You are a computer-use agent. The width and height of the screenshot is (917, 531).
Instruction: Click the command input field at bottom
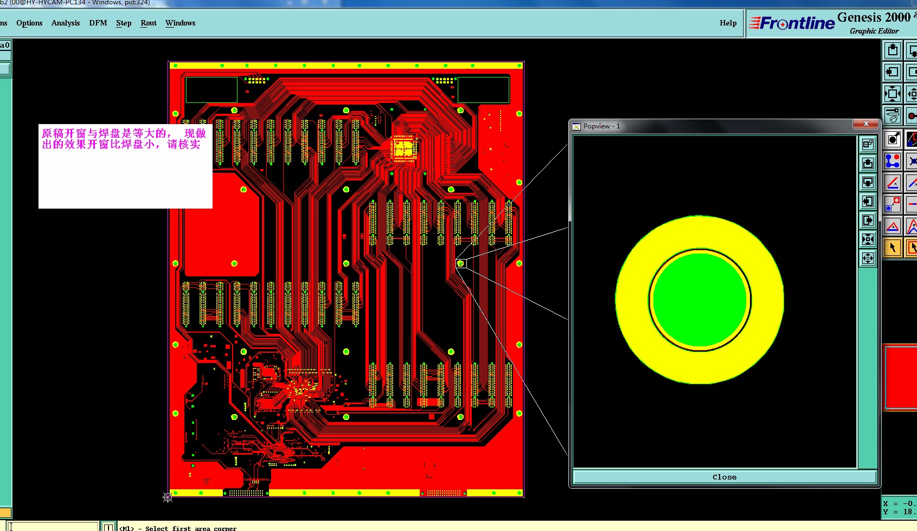pos(53,527)
